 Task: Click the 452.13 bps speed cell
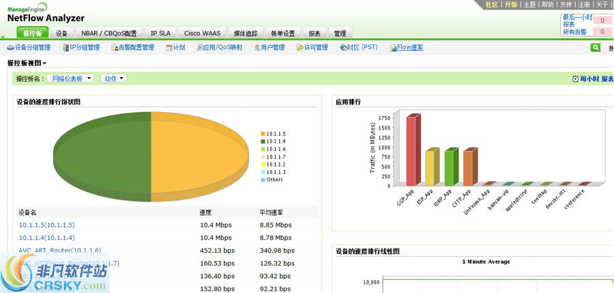pyautogui.click(x=218, y=250)
